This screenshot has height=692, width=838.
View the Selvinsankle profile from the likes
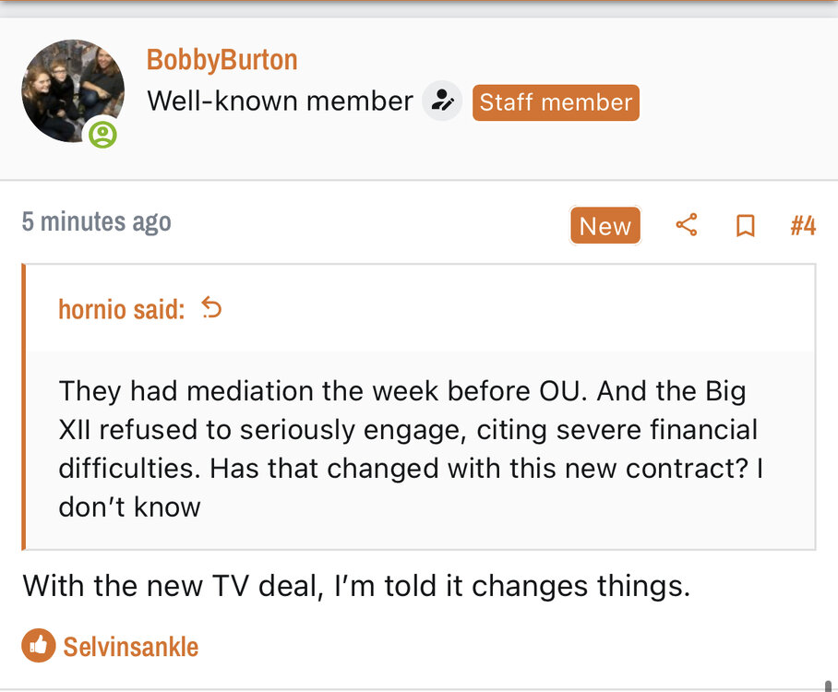point(130,647)
